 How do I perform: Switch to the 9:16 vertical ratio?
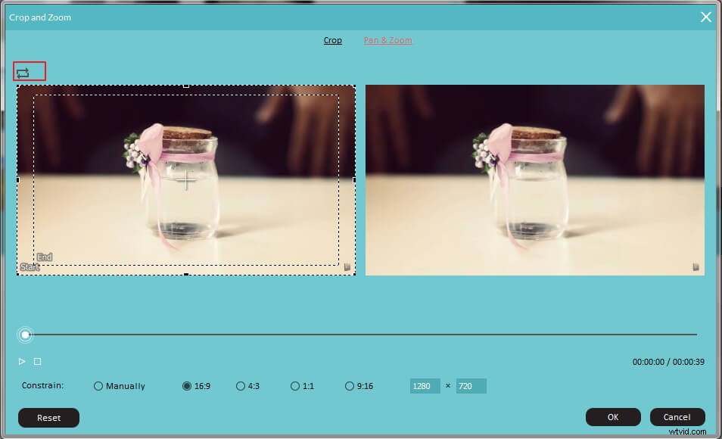click(349, 386)
